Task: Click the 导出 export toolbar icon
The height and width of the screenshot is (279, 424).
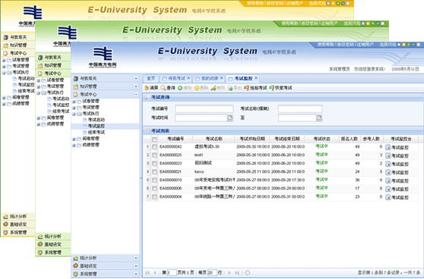Action: click(x=230, y=88)
